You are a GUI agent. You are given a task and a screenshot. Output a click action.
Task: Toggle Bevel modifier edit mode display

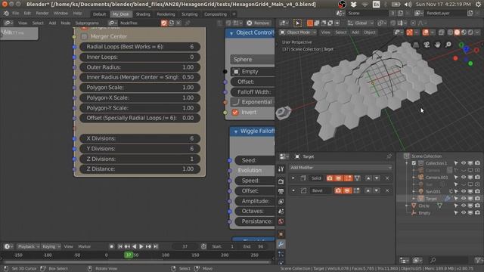tap(356, 190)
